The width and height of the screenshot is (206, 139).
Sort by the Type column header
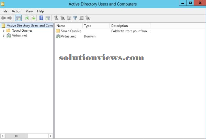[x=96, y=26]
